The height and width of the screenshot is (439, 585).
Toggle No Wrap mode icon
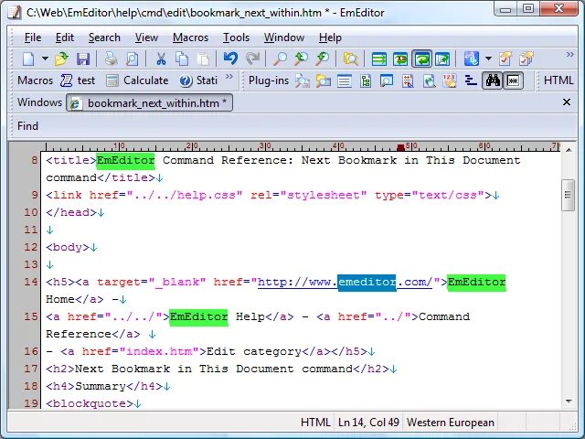click(x=379, y=59)
